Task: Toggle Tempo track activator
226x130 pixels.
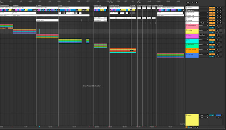Action: [212, 8]
